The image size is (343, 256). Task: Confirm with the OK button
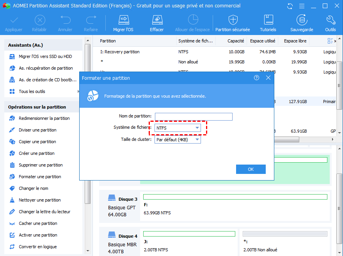251,169
